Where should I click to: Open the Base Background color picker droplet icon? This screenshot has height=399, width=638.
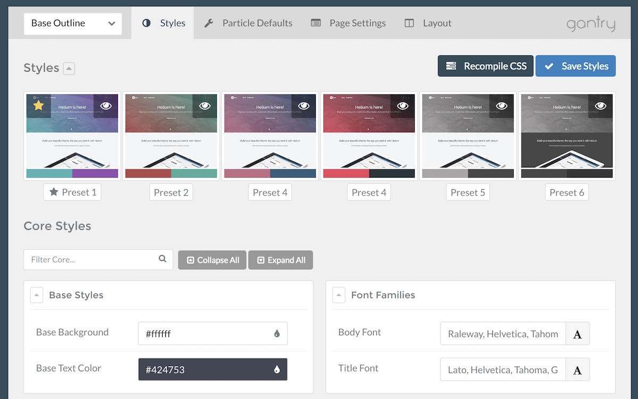pos(278,333)
